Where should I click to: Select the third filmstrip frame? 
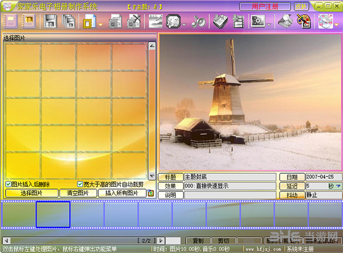(x=87, y=215)
